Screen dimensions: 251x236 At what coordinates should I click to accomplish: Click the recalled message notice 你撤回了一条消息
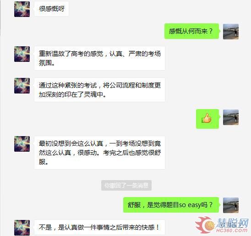126,186
